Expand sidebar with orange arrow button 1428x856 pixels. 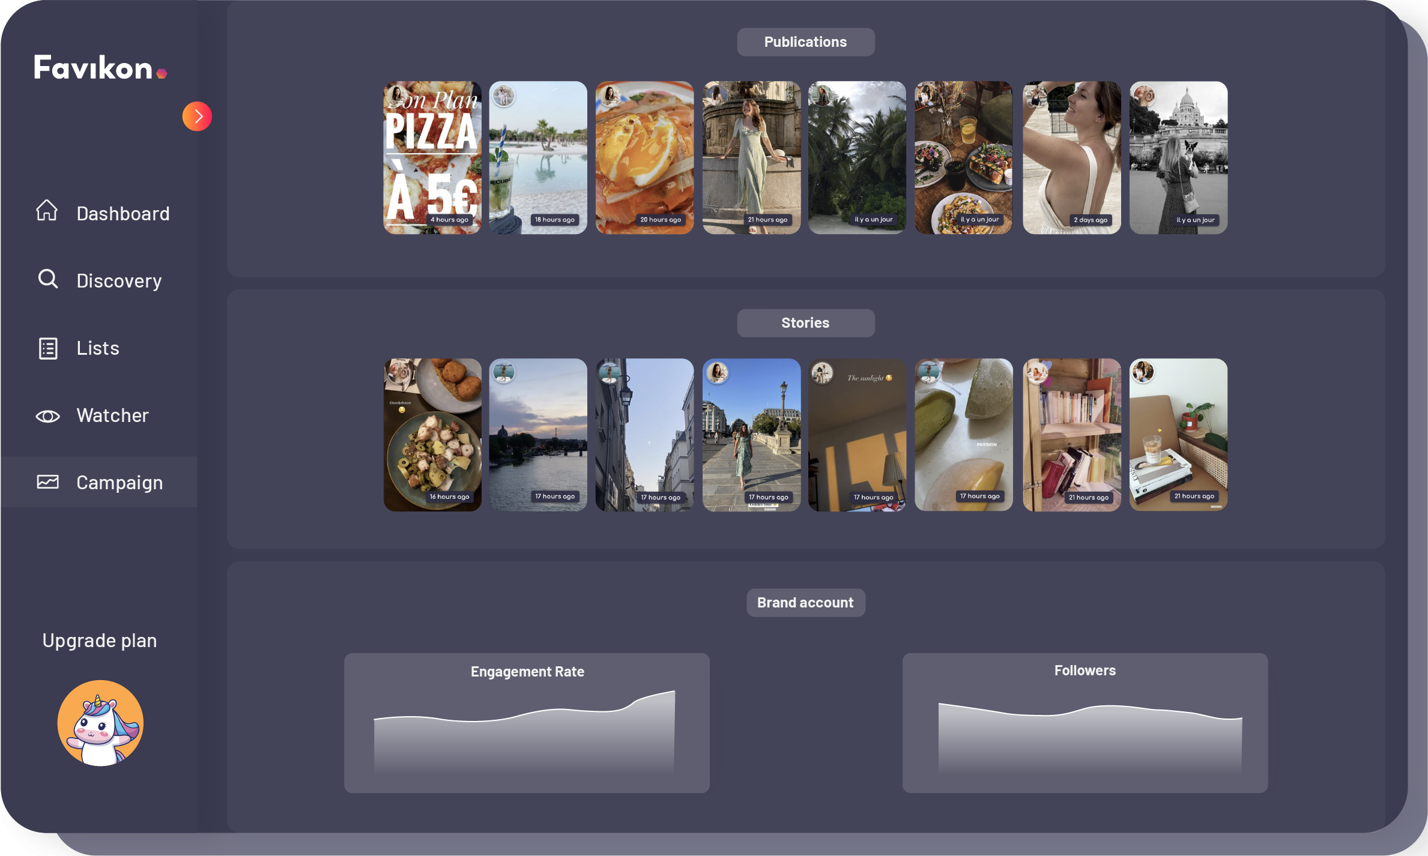[x=197, y=116]
